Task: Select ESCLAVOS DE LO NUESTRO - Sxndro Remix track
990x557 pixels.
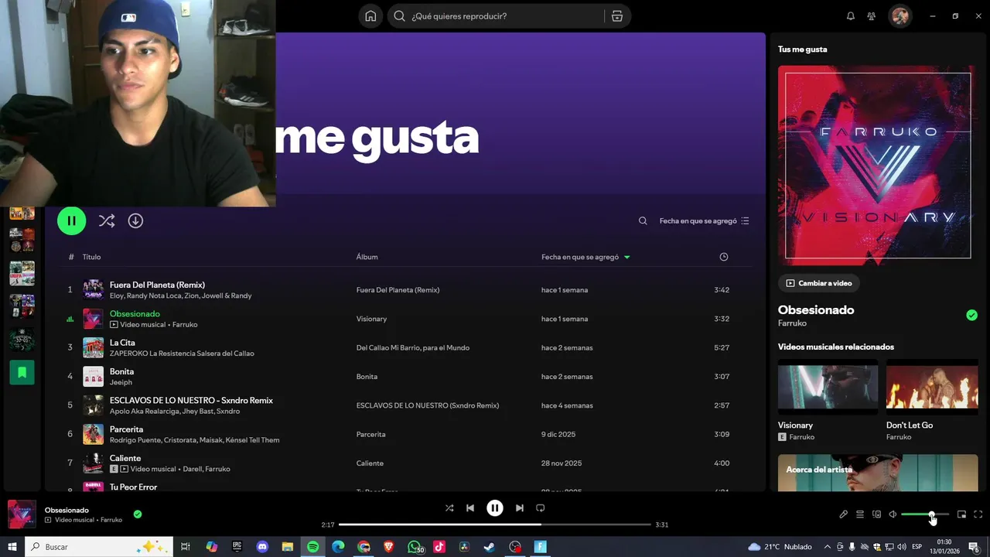Action: click(398, 405)
